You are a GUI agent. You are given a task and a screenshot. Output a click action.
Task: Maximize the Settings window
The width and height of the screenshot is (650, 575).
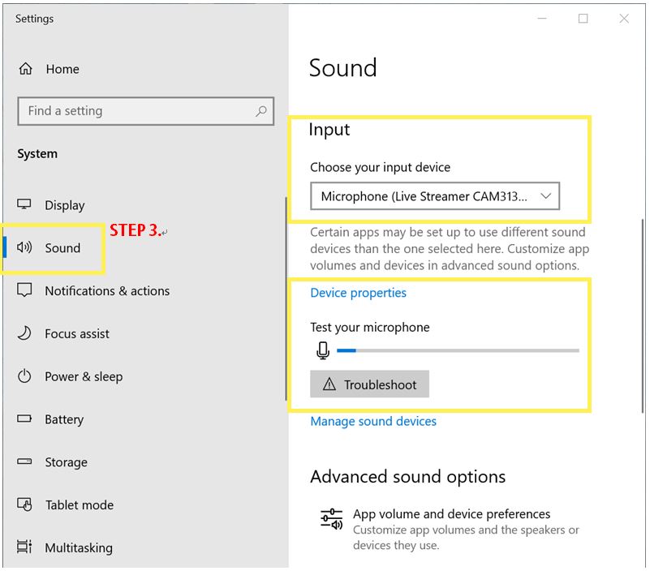tap(583, 18)
